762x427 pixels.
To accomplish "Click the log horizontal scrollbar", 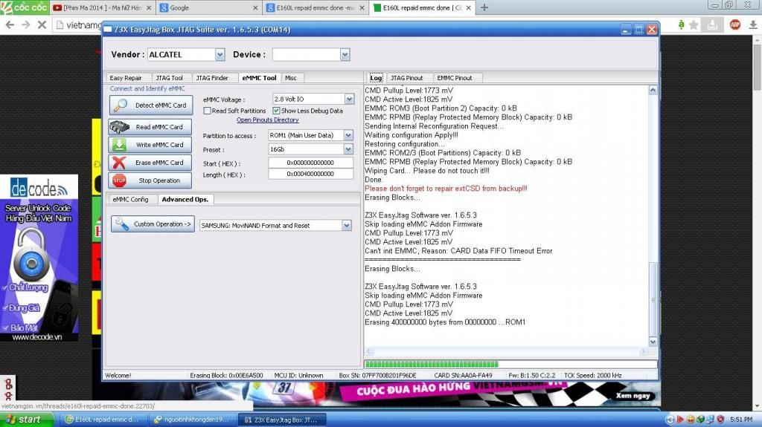I will pyautogui.click(x=506, y=351).
